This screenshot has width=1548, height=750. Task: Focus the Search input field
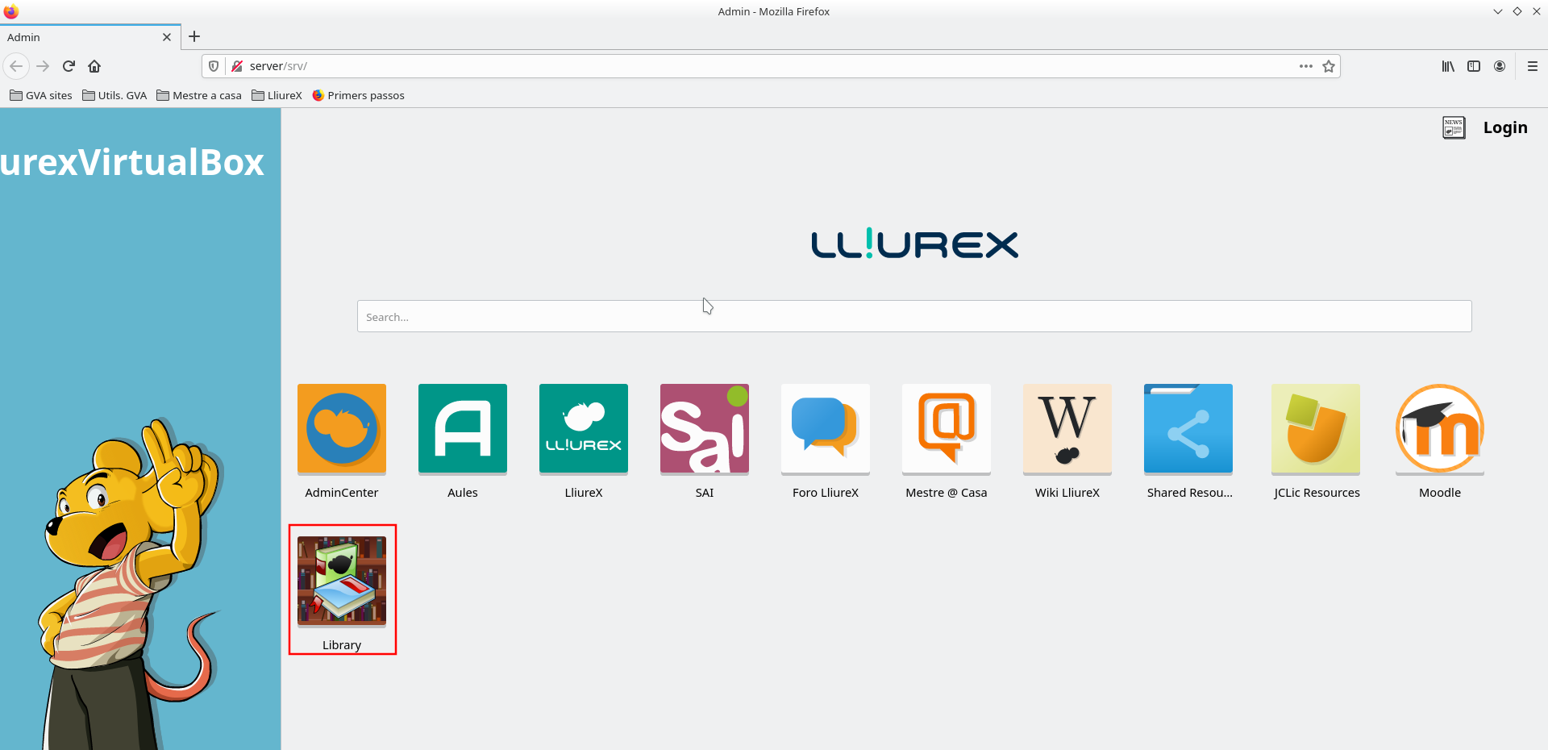pos(913,316)
